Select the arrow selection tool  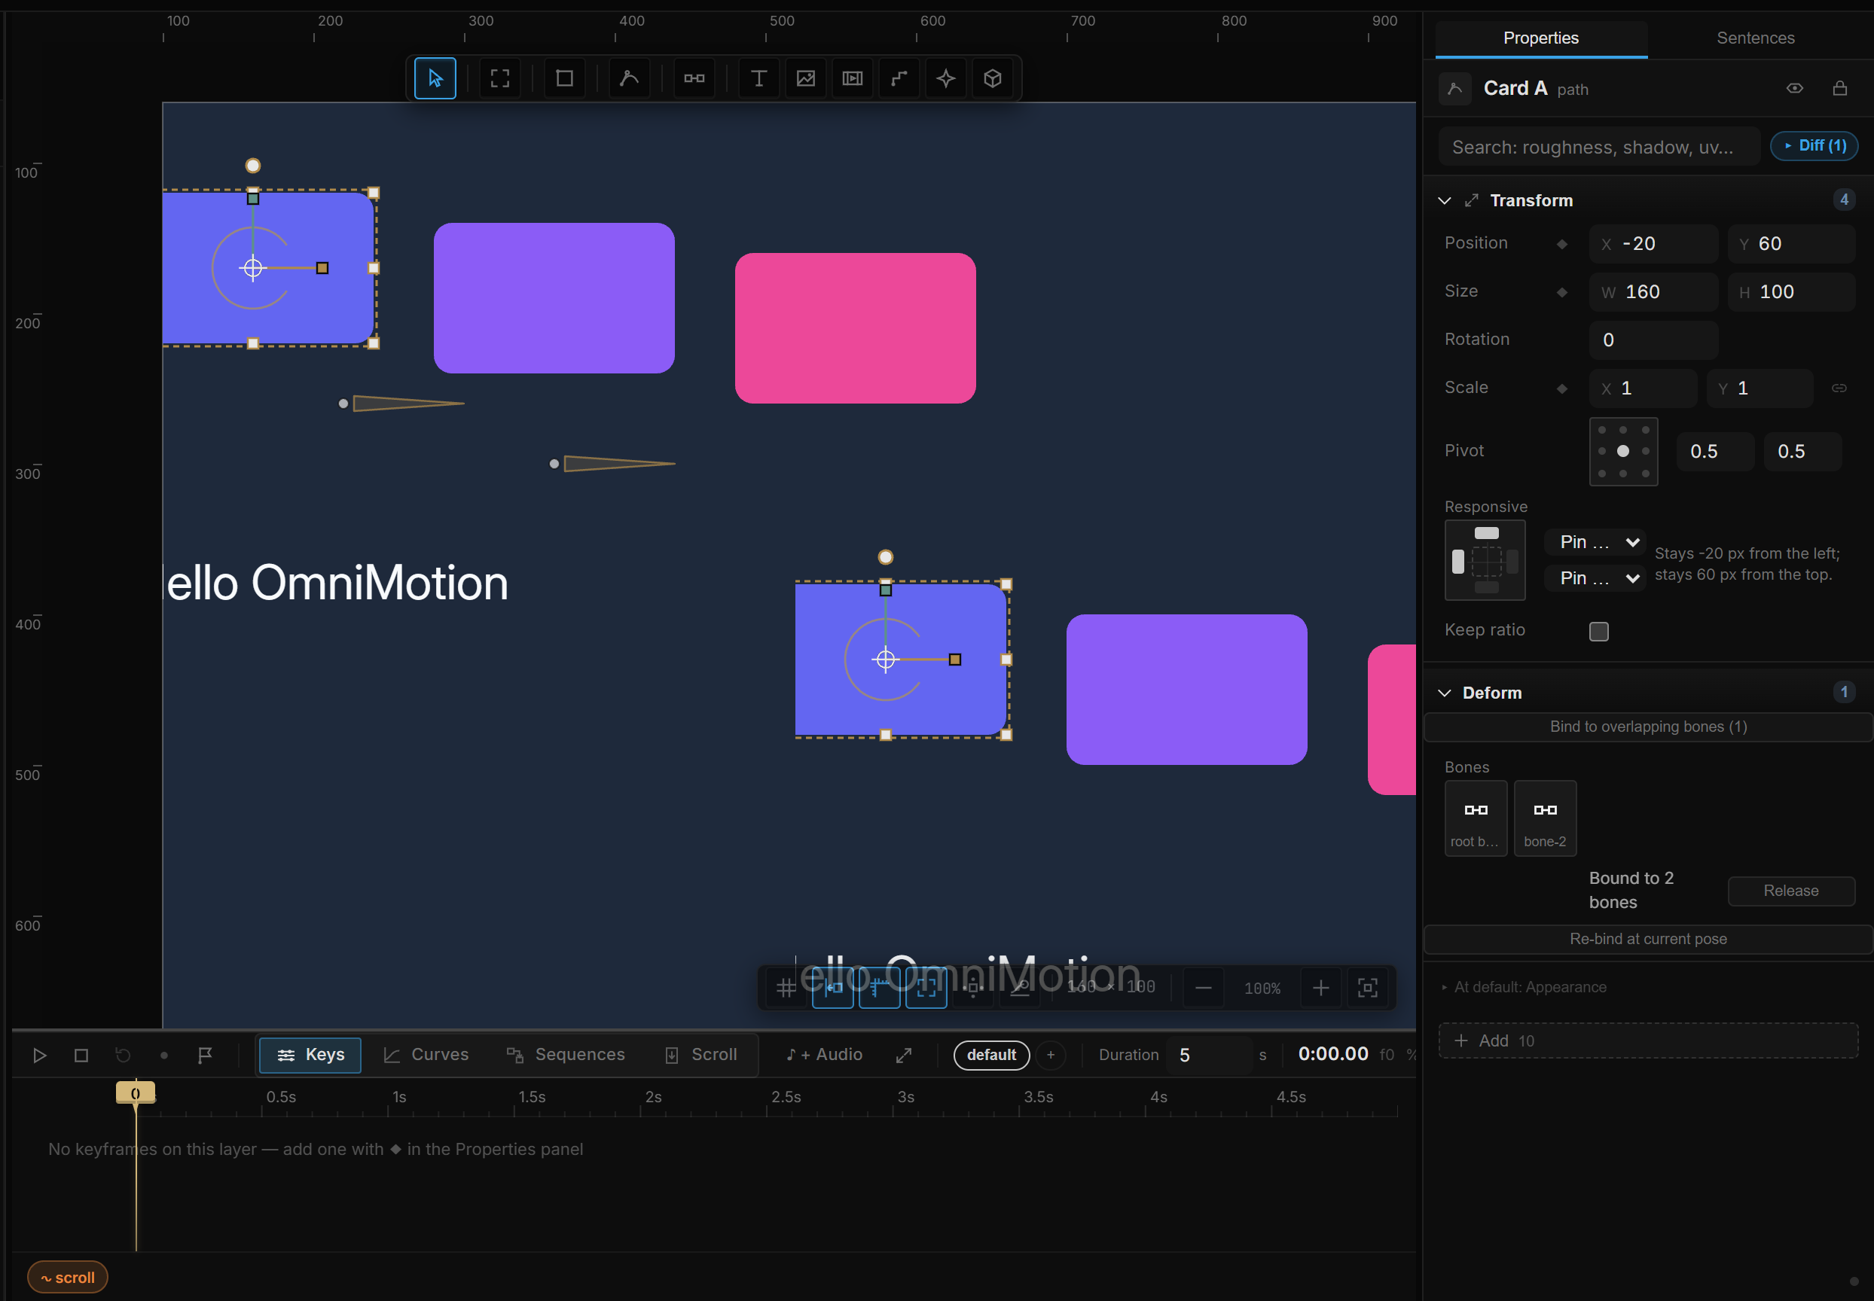[435, 78]
